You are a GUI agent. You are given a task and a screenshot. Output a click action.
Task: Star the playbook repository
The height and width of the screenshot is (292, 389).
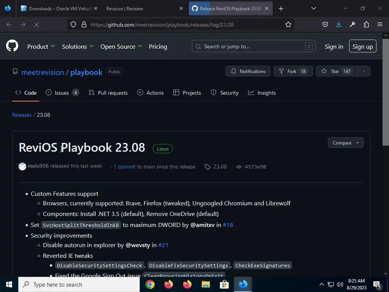[337, 71]
